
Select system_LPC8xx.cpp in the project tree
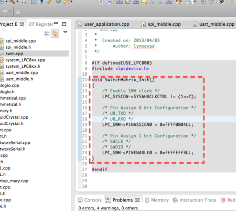point(25,60)
